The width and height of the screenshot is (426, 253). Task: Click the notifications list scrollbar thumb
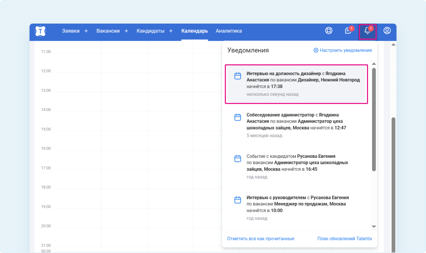(x=374, y=119)
